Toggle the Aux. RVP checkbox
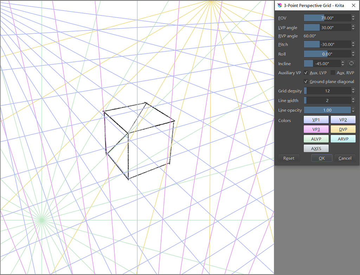 (333, 72)
